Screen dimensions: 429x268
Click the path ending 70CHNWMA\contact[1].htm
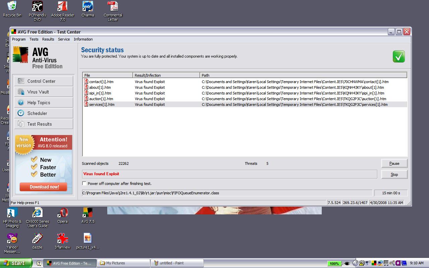(295, 82)
